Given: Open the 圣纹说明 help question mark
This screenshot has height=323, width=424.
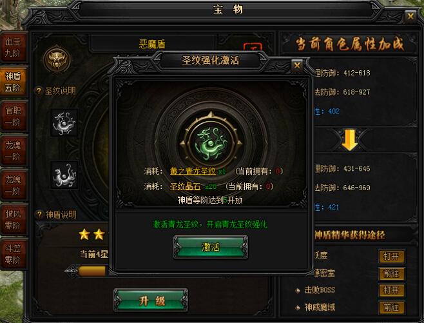Looking at the screenshot, I should (x=39, y=91).
